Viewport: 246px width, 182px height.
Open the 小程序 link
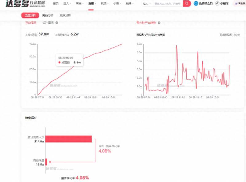224,3
